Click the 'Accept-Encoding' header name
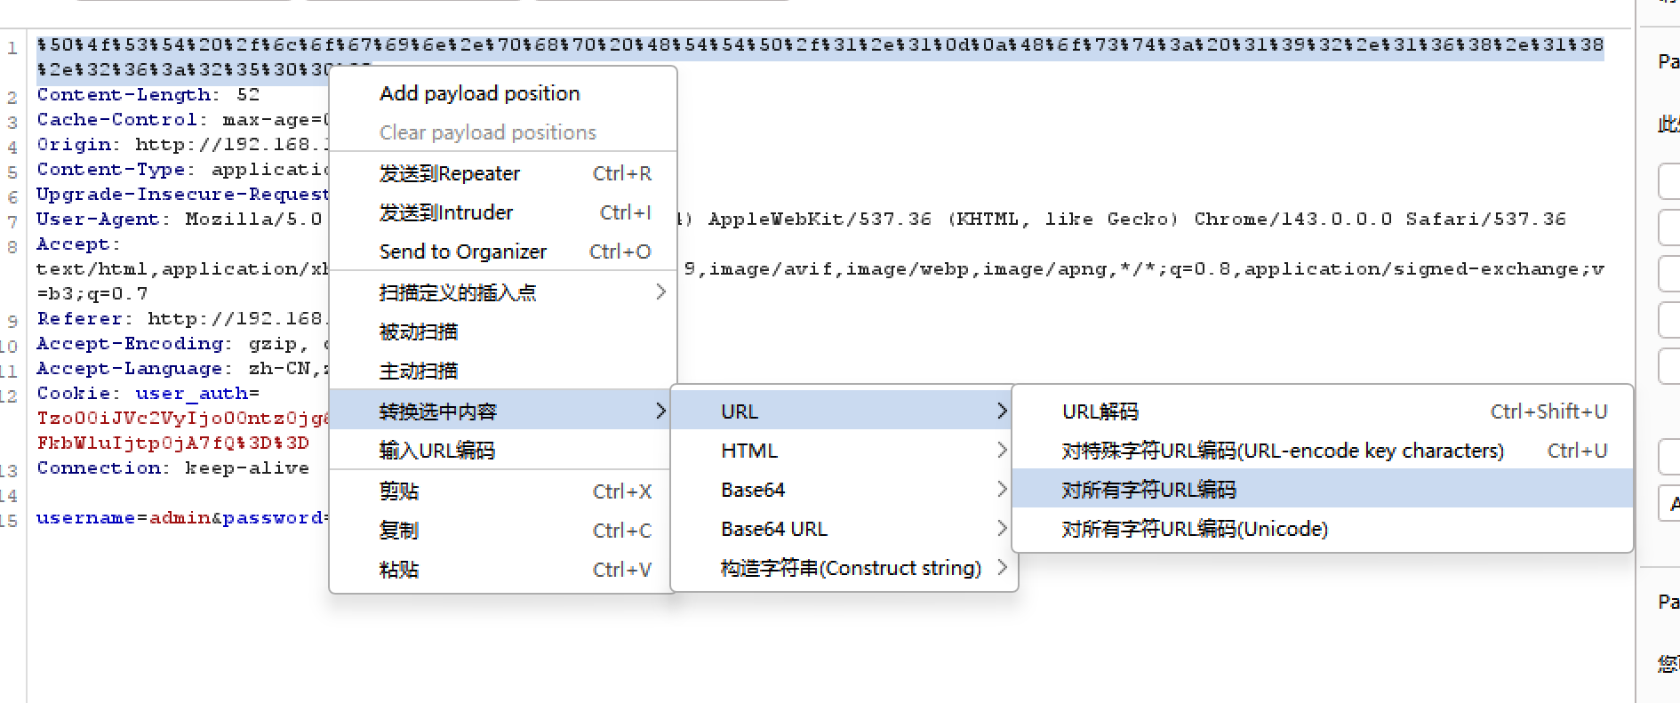Screen dimensions: 1680x703 (x=129, y=343)
